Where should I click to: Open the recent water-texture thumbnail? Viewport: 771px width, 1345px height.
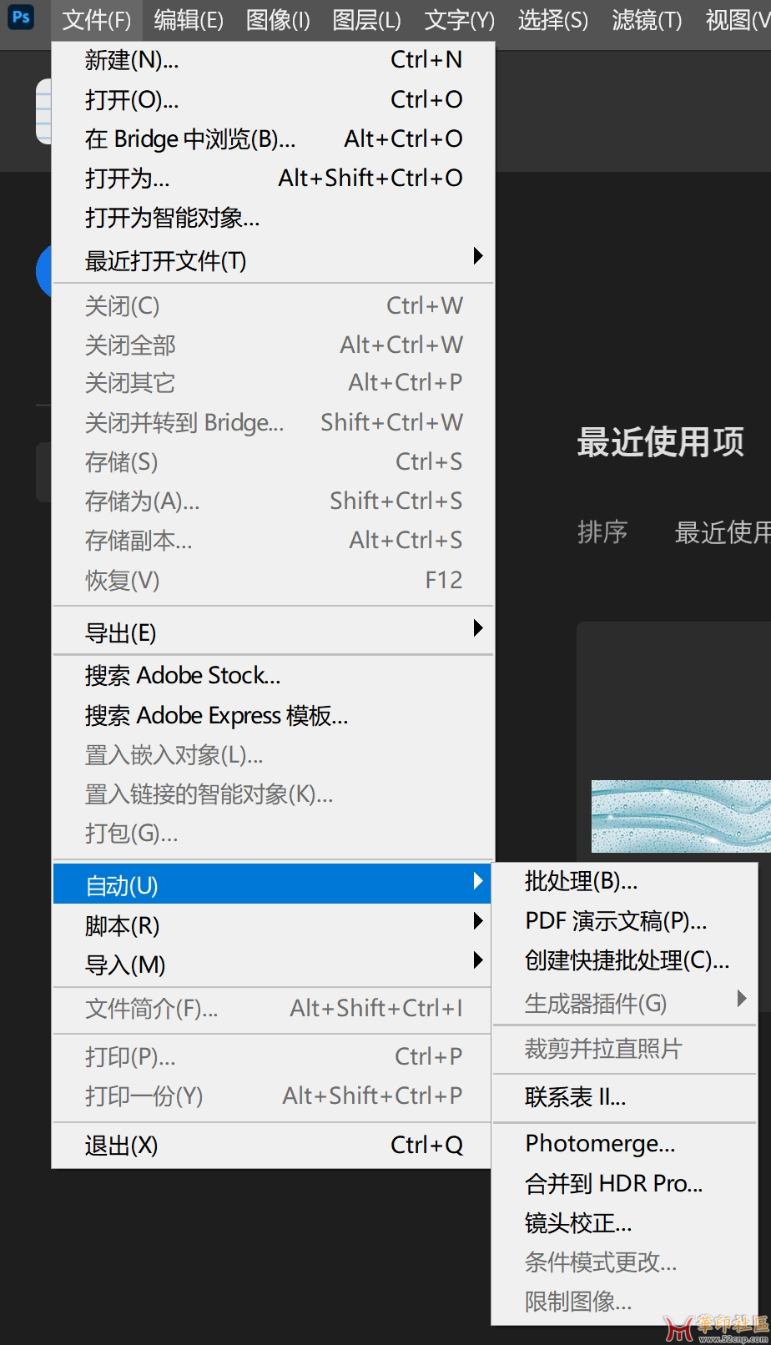(681, 816)
